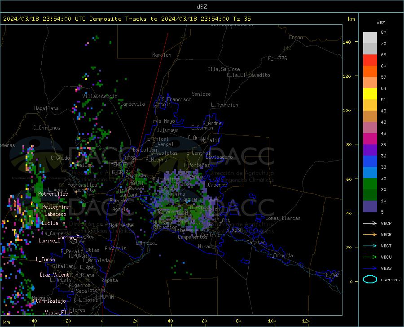Select the purple 36-39 dBZ swatch

pos(370,150)
